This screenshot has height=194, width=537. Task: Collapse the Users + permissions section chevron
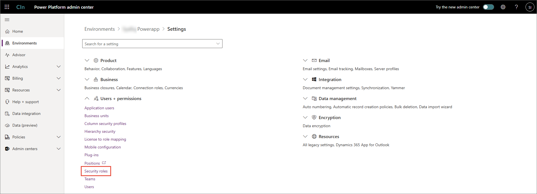pyautogui.click(x=87, y=98)
